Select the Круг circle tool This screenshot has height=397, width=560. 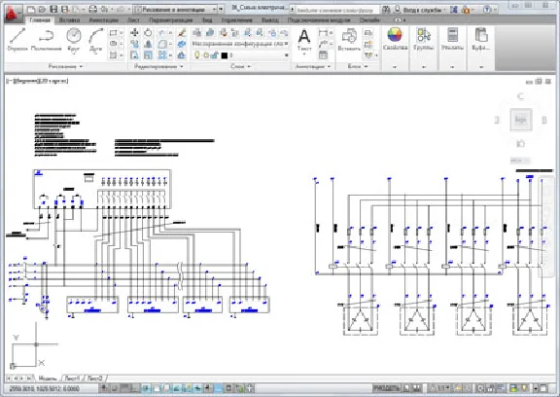(74, 40)
